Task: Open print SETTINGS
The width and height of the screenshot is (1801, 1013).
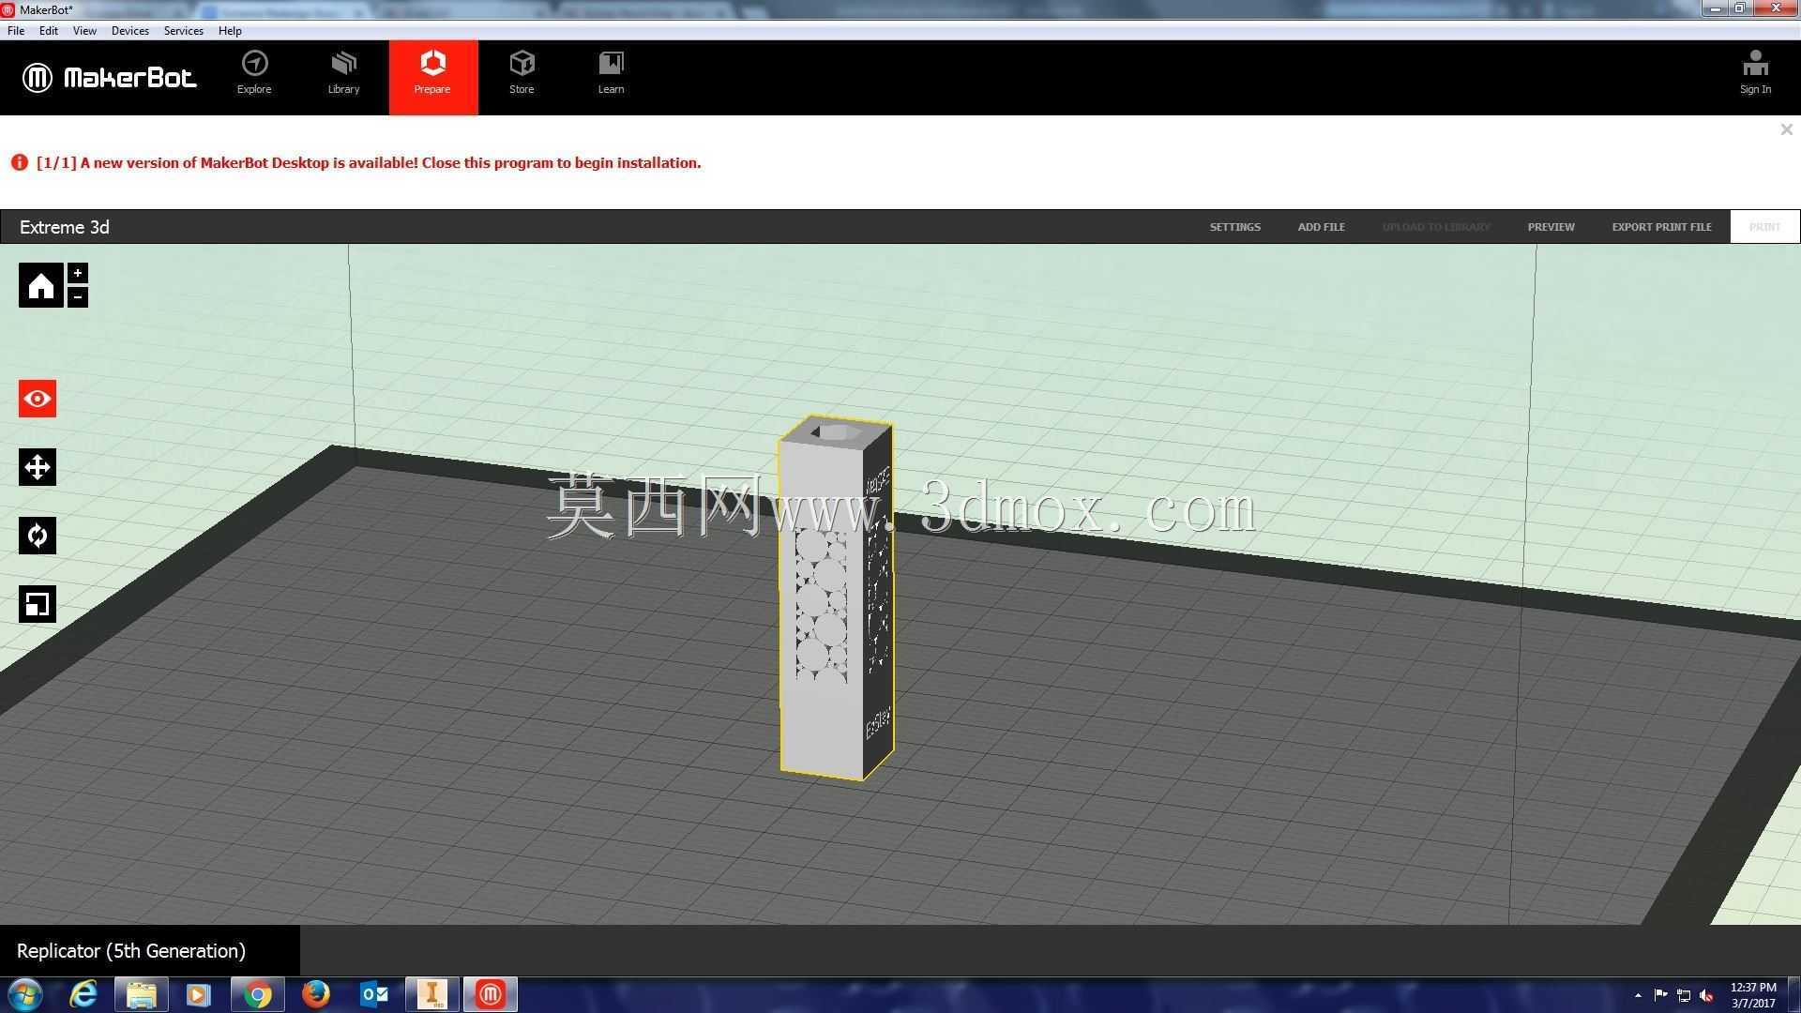Action: pos(1234,227)
